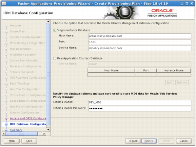Click the sidebar horizontal scrollbar thumb
The height and width of the screenshot is (147, 196).
click(x=21, y=134)
